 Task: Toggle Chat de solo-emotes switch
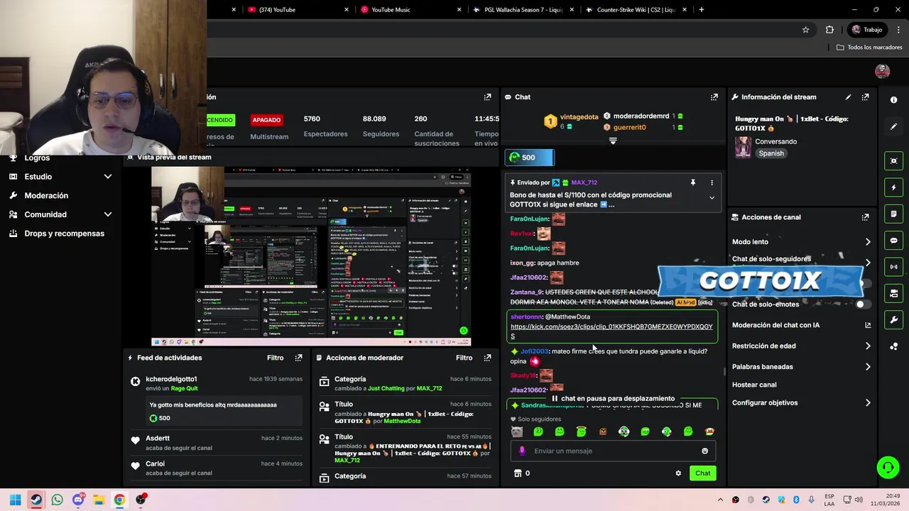[862, 304]
